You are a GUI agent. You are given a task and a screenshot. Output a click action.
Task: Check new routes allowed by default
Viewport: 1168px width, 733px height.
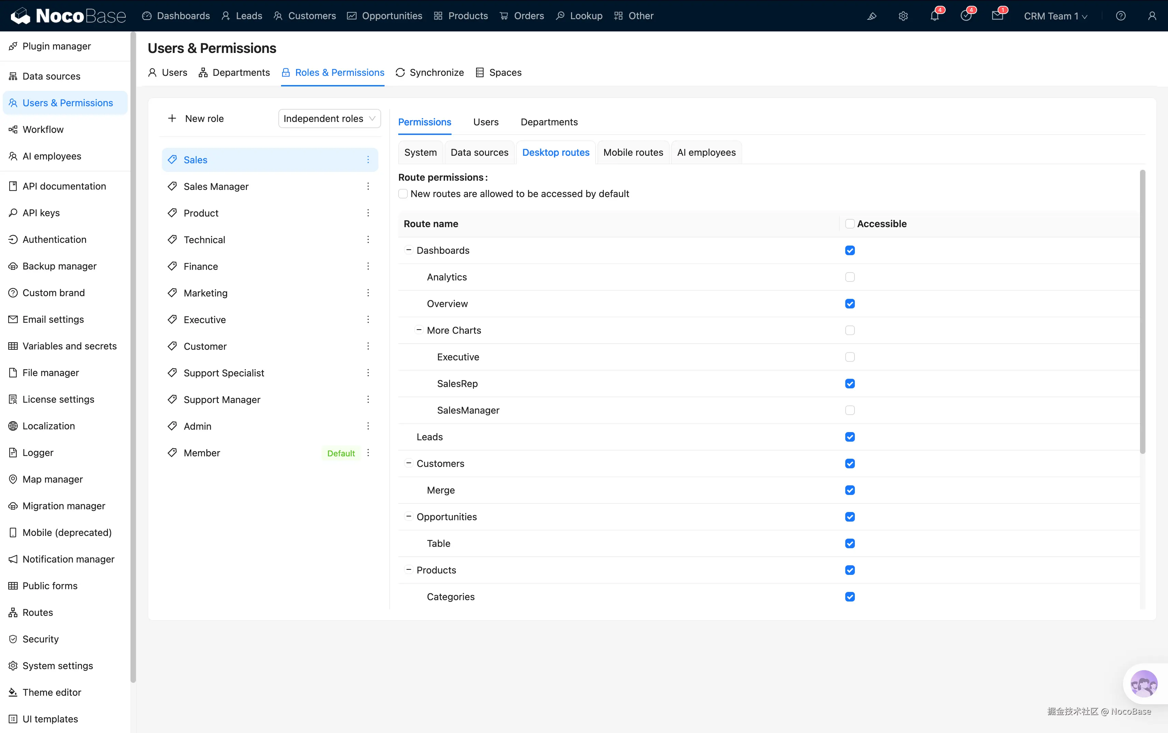tap(403, 194)
